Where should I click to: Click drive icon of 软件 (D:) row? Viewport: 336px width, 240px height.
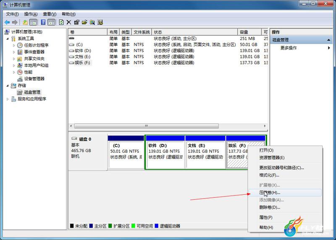click(71, 51)
